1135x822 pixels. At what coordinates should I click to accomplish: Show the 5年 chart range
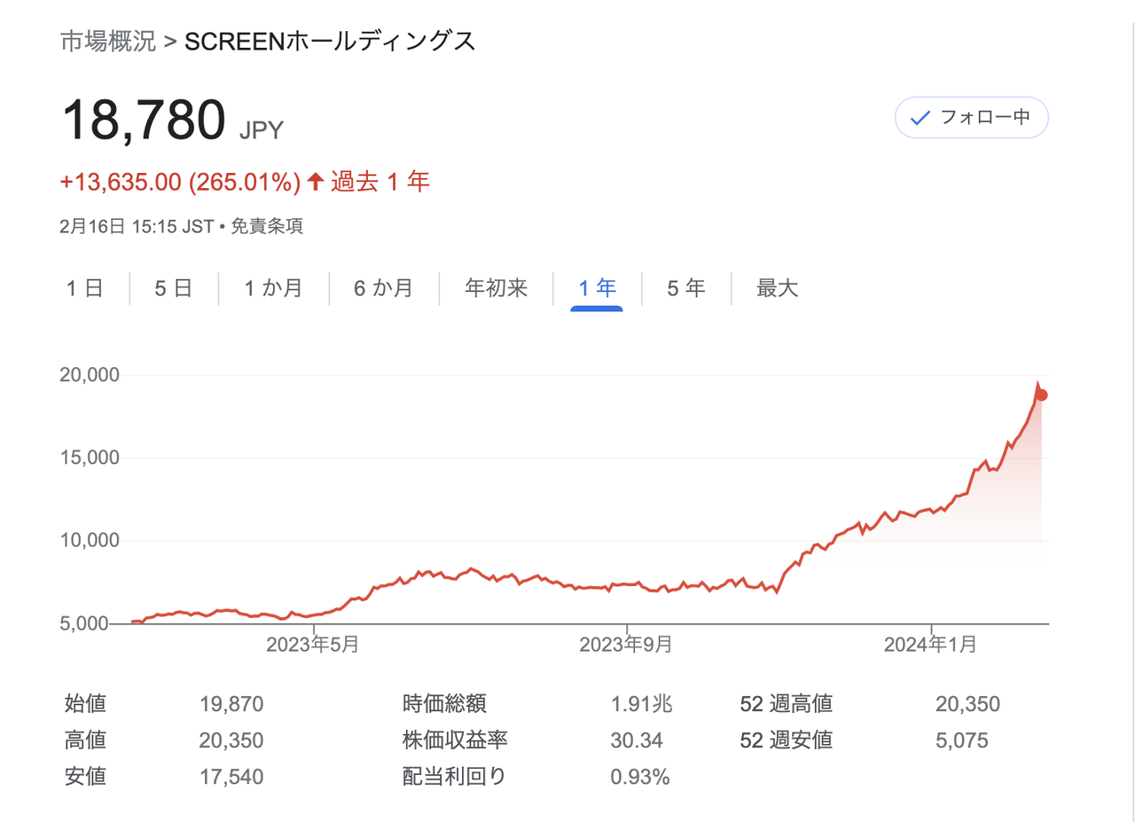pos(686,288)
